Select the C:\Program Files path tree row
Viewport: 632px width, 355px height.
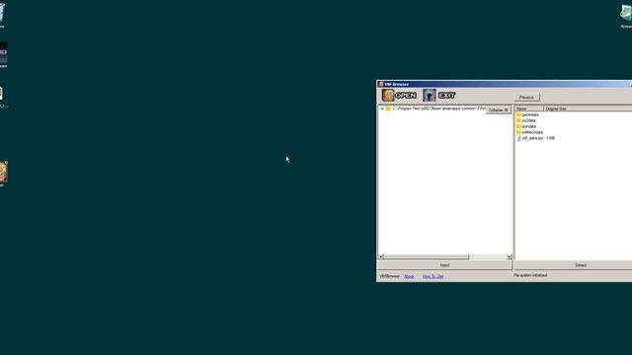click(438, 108)
